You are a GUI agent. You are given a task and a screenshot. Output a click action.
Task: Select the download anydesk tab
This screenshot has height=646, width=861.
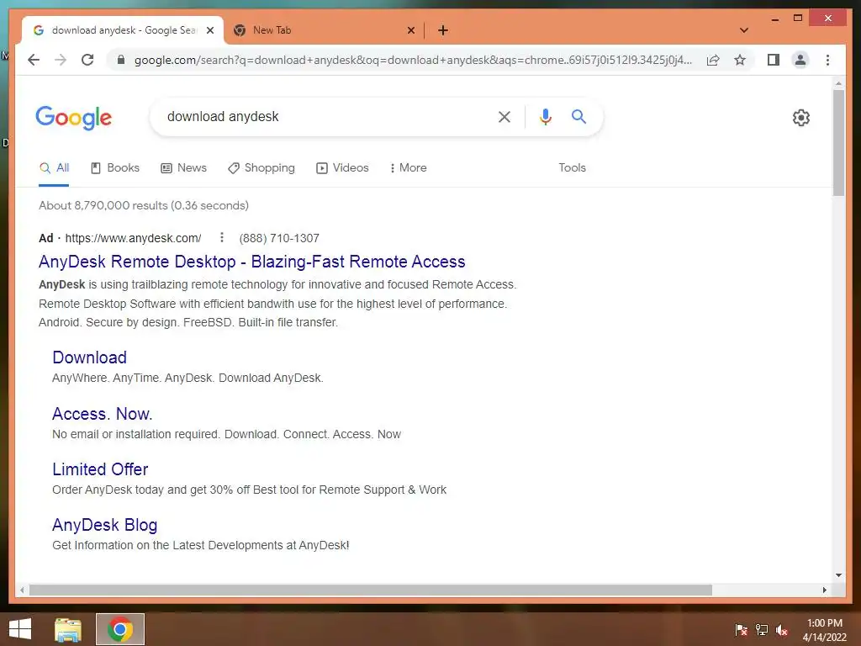(x=123, y=30)
